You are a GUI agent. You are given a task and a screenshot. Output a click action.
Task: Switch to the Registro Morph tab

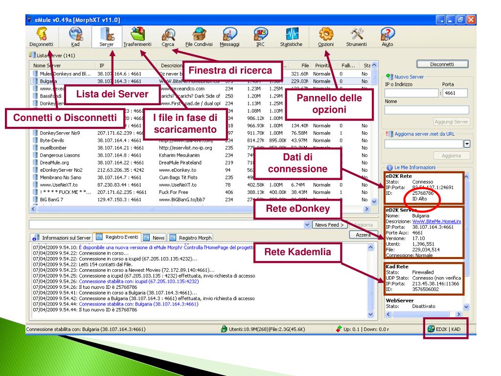pos(191,237)
